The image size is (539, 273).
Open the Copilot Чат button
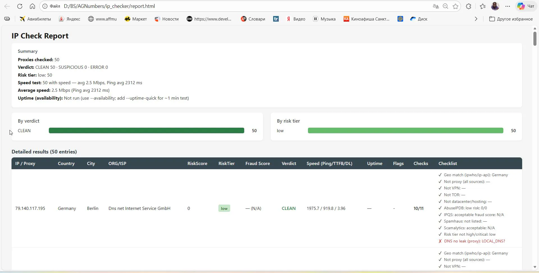(526, 6)
